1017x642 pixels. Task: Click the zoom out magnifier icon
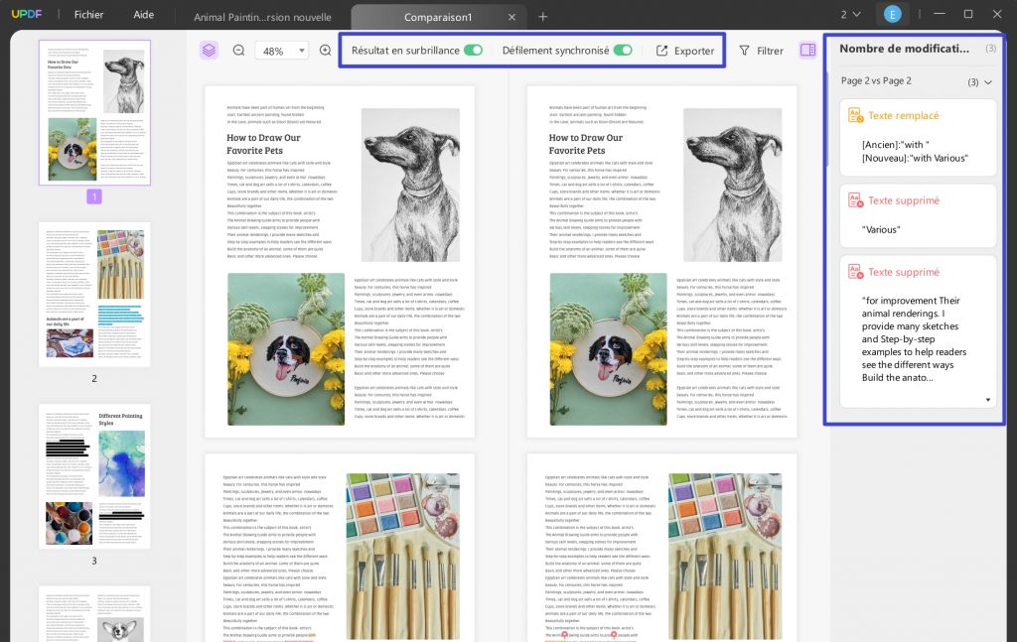click(238, 50)
